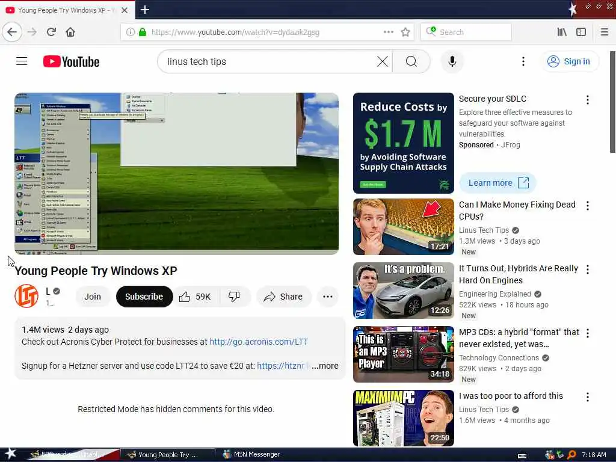The image size is (616, 462).
Task: Open It Turns Out, Hybrids video title
Action: [x=519, y=274]
